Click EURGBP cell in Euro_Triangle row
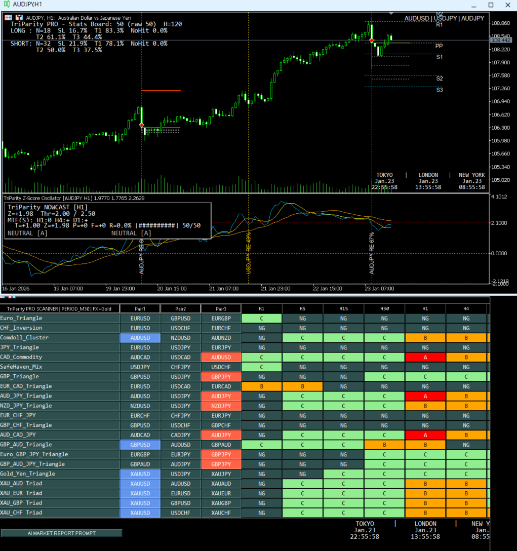The width and height of the screenshot is (517, 551). 221,319
